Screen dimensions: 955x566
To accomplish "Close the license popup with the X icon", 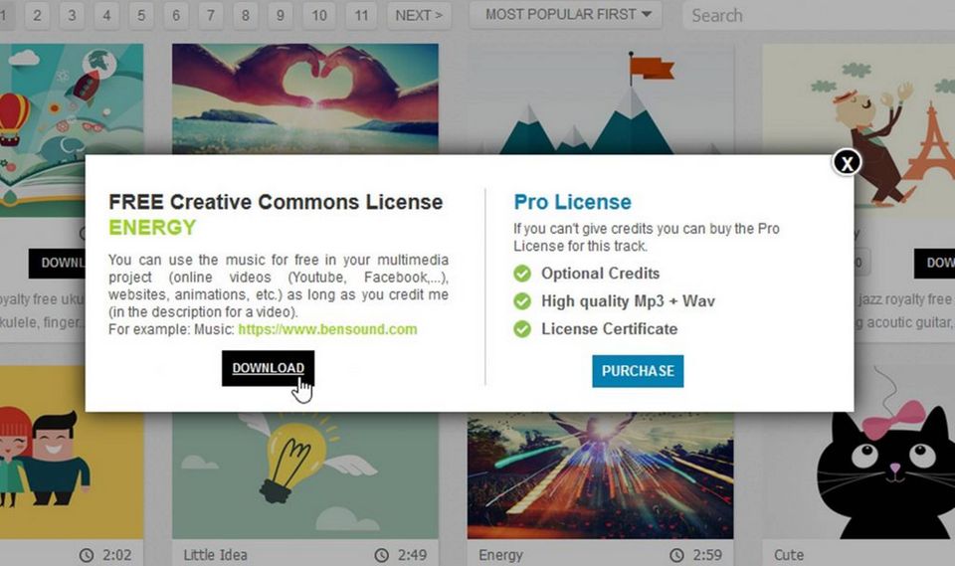I will pyautogui.click(x=846, y=163).
